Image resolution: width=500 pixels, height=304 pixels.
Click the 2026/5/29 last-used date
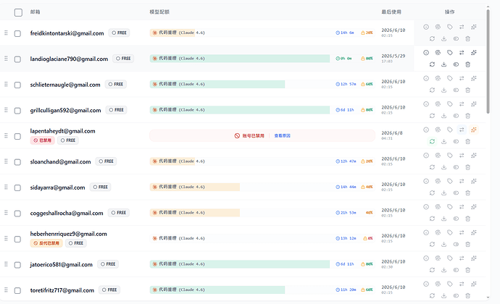coord(393,56)
